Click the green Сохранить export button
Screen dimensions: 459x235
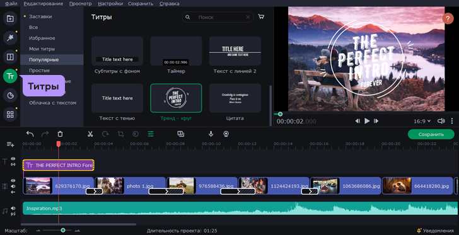click(x=431, y=134)
